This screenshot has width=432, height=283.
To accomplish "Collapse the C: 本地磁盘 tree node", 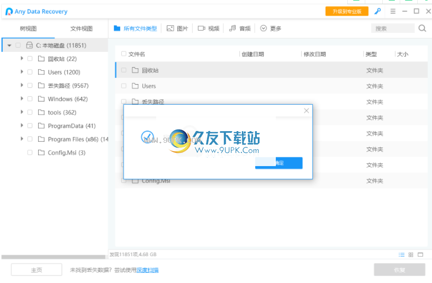I will coord(10,45).
